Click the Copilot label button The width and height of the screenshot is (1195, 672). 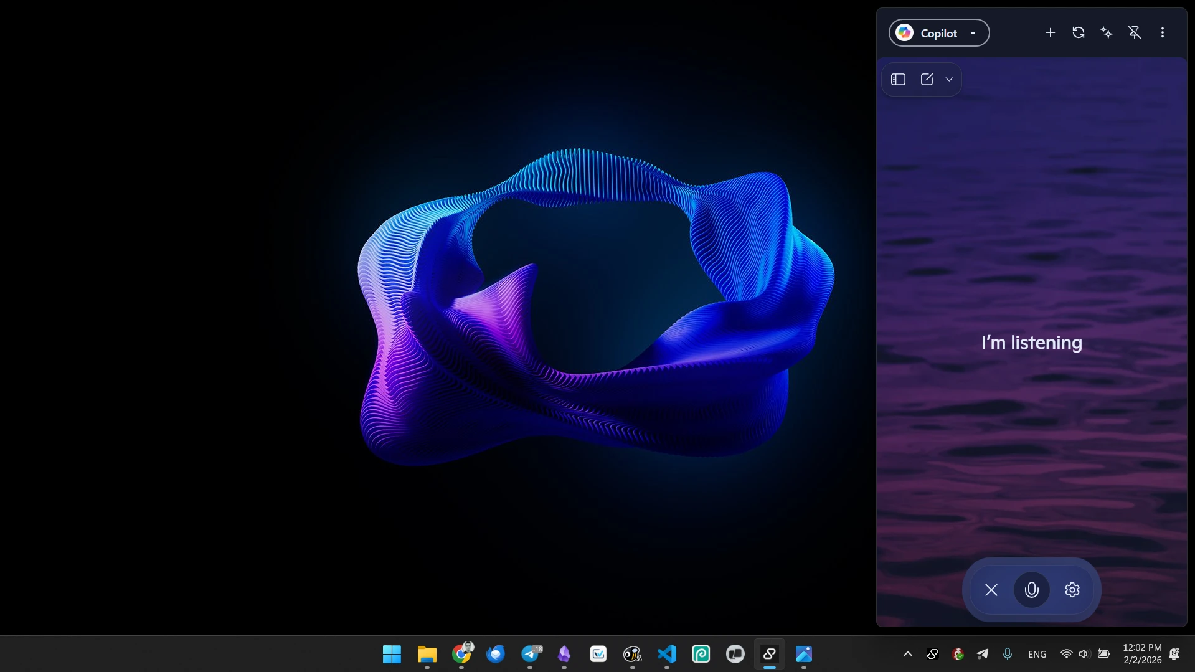(x=940, y=32)
